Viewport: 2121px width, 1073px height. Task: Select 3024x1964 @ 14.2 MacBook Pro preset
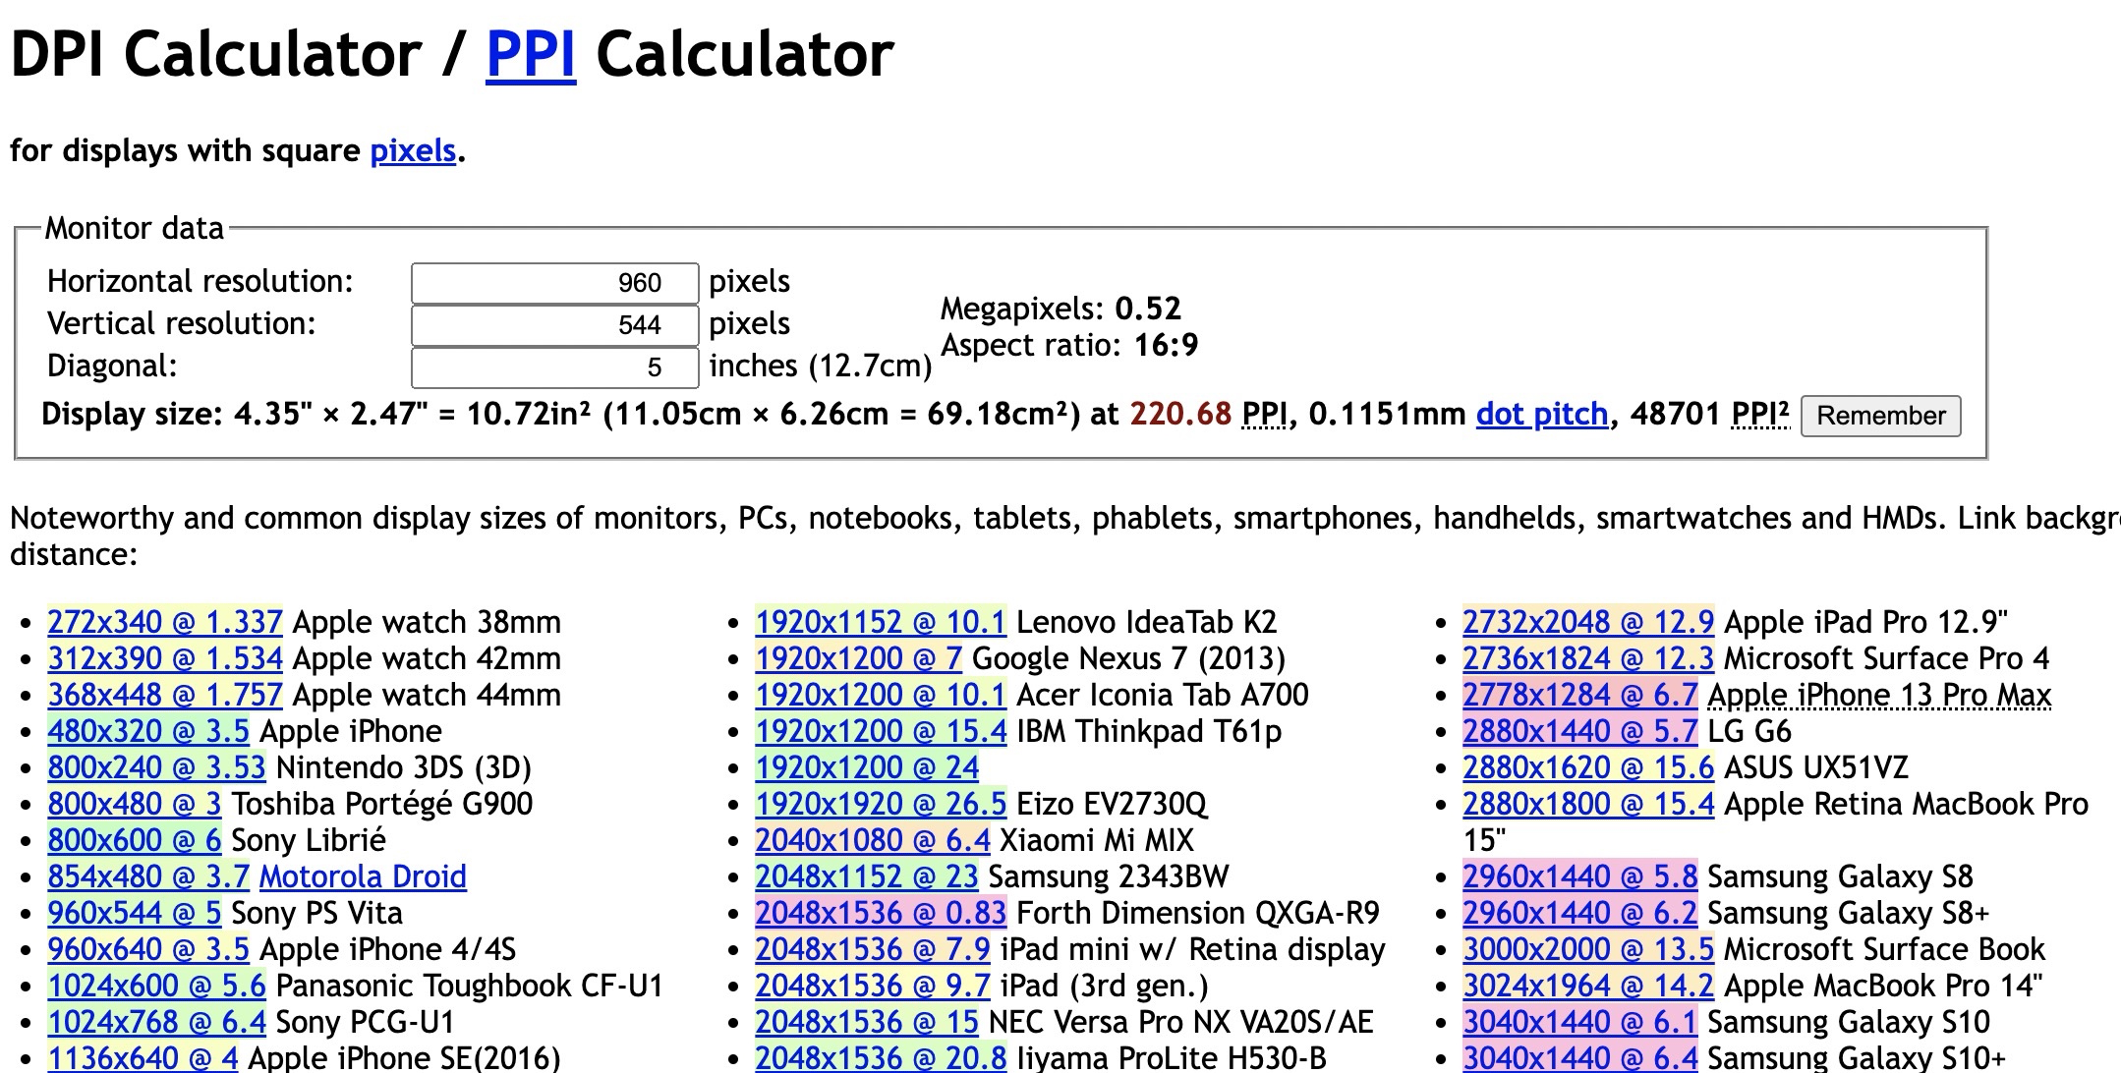pyautogui.click(x=1587, y=986)
